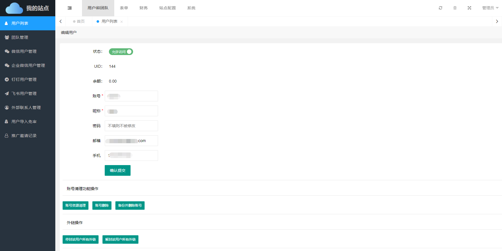Click the 账号资源清理 button
Viewport: 502px width, 251px height.
(x=76, y=206)
